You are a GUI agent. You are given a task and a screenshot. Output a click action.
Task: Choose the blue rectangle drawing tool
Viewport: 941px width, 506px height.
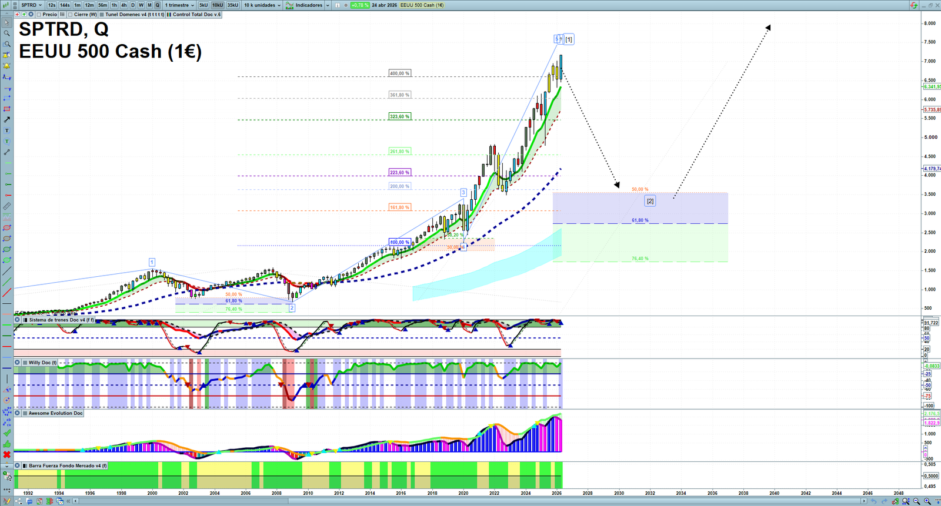(6, 98)
